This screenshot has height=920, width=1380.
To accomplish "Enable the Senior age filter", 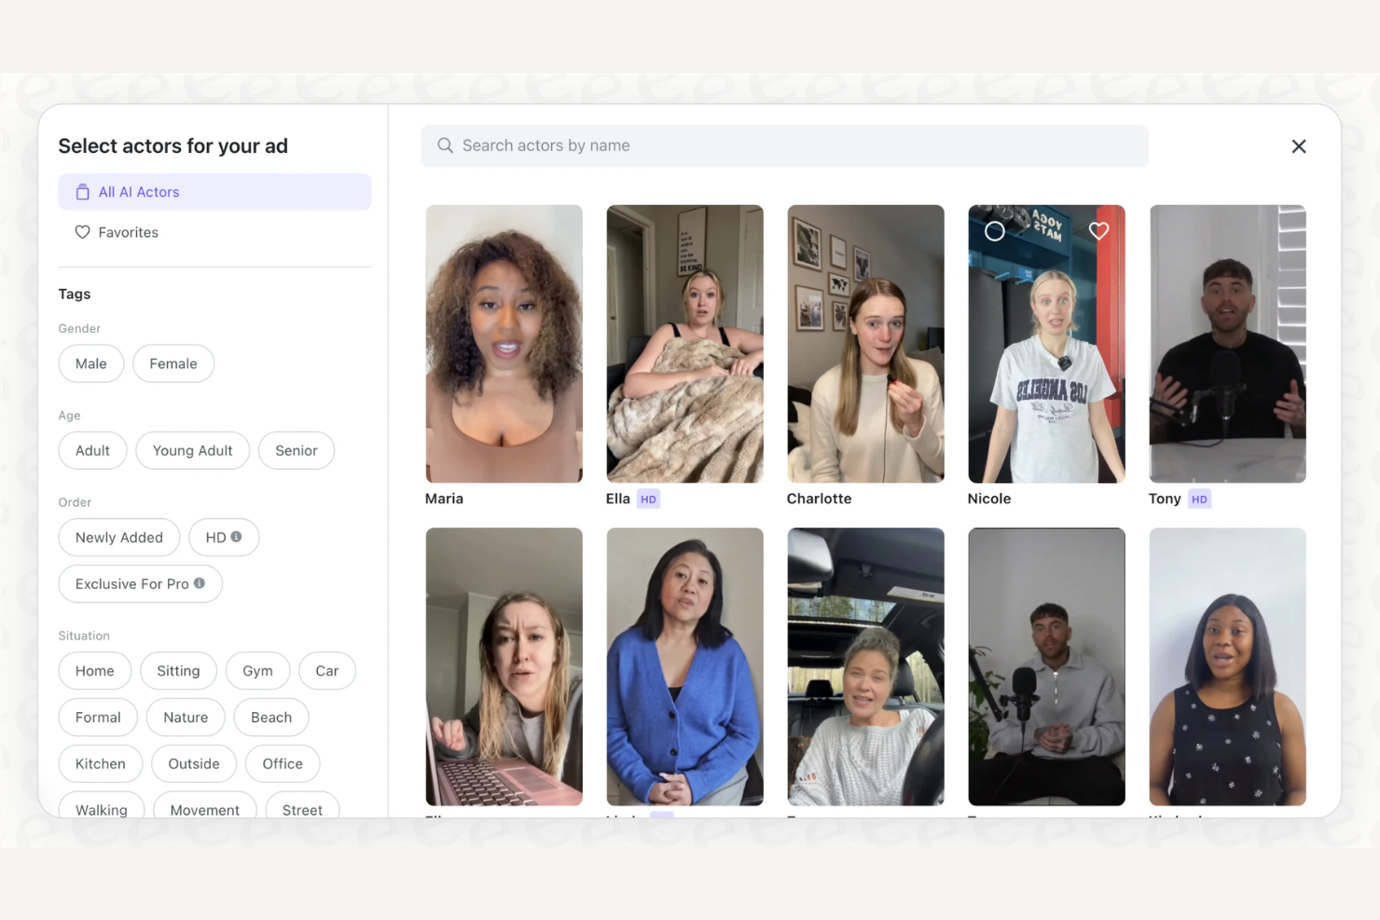I will pyautogui.click(x=296, y=450).
